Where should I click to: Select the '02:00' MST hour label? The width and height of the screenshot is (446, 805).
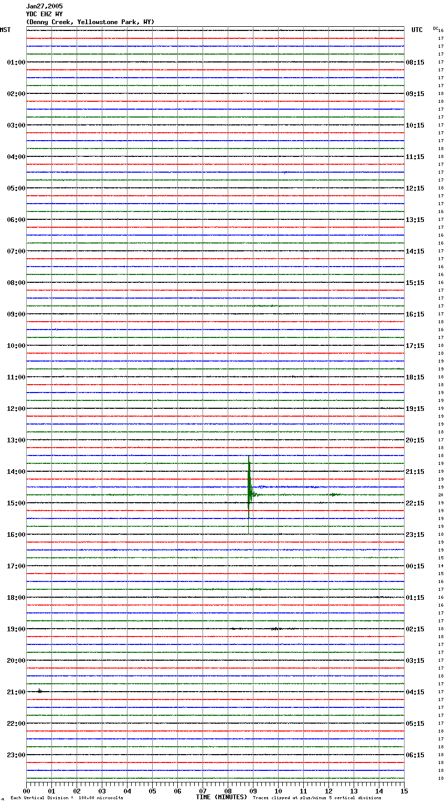click(16, 94)
